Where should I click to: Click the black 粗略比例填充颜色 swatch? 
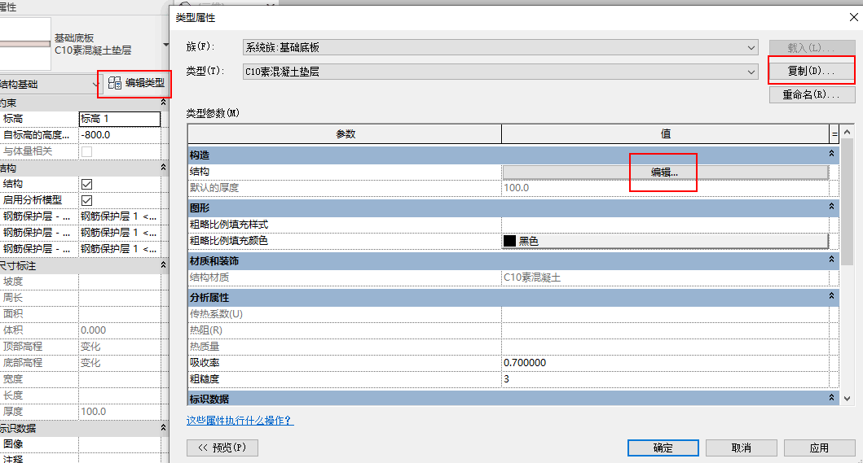(509, 241)
